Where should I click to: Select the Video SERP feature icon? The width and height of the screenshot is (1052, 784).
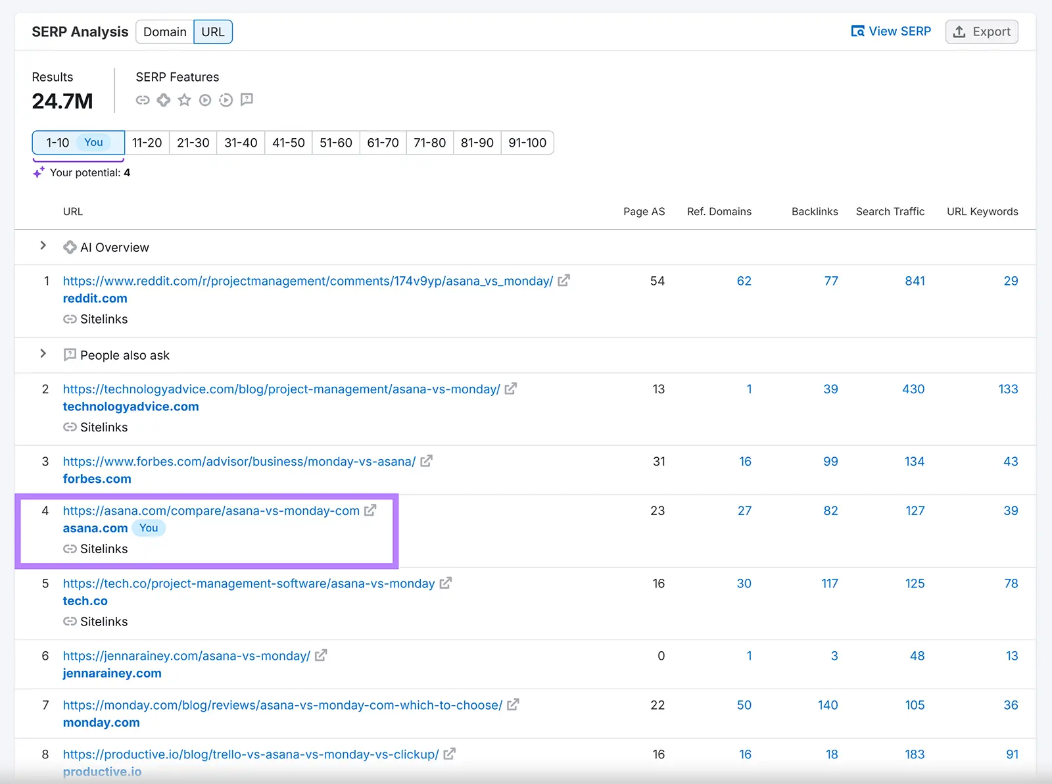click(205, 100)
